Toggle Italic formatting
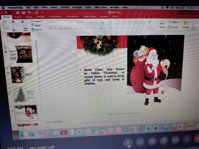The image size is (199, 149). (56, 28)
